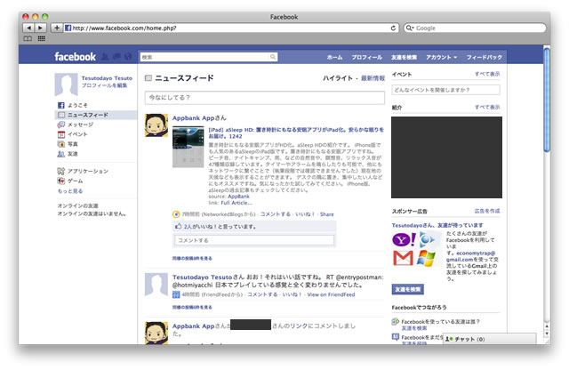Click the Full Article link
The image size is (569, 370).
point(236,203)
